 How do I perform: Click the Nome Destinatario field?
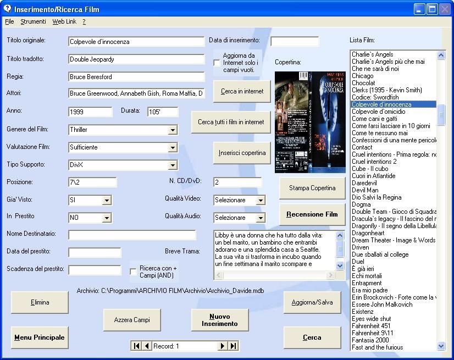tap(132, 235)
